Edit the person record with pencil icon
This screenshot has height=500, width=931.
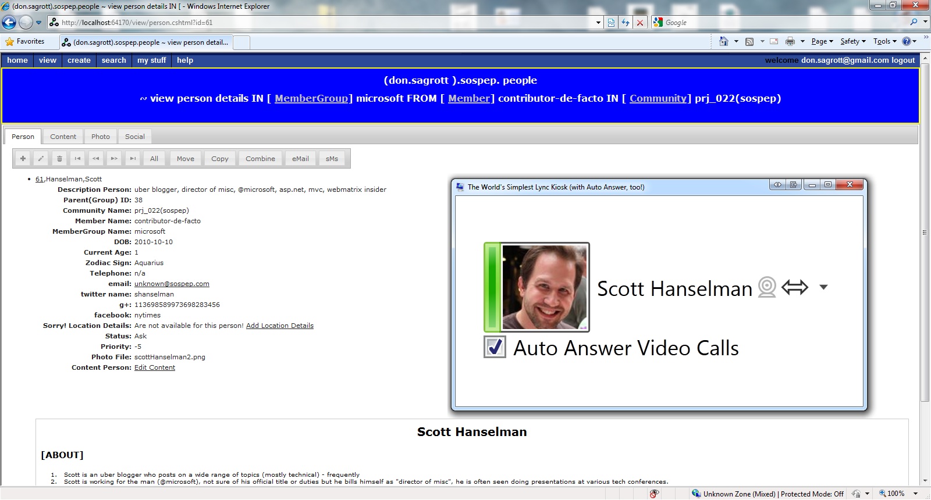[41, 159]
